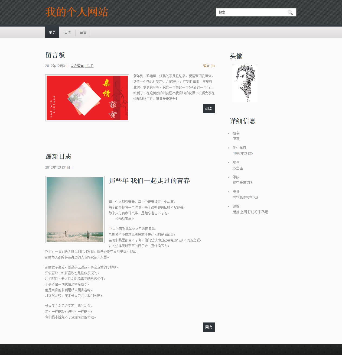Viewport: 342px width, 355px height.
Task: Focus the 搜索 search input field
Action: pos(252,12)
